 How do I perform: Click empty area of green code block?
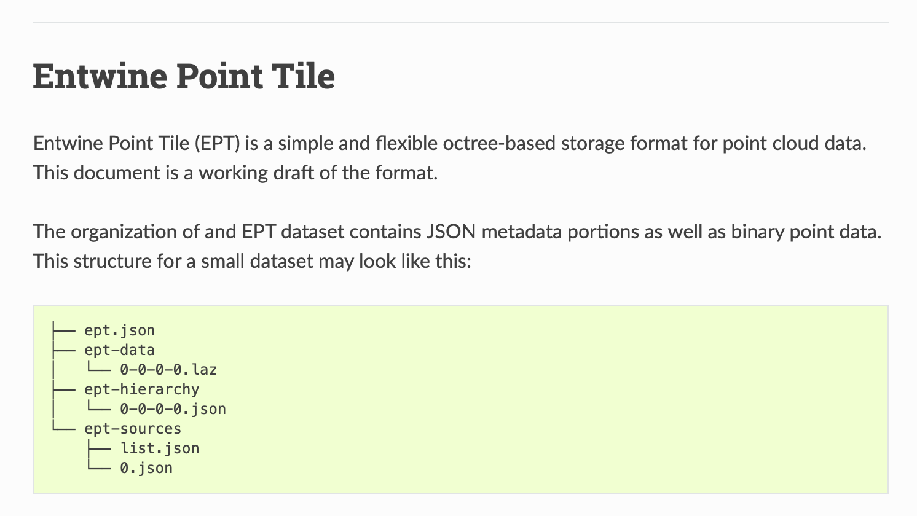pyautogui.click(x=553, y=399)
